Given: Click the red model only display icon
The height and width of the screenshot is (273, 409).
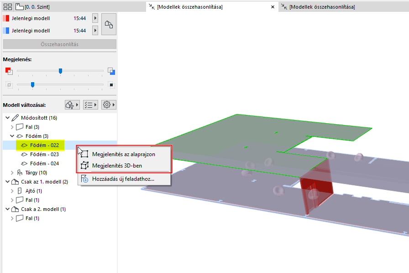Looking at the screenshot, I should click(x=9, y=71).
